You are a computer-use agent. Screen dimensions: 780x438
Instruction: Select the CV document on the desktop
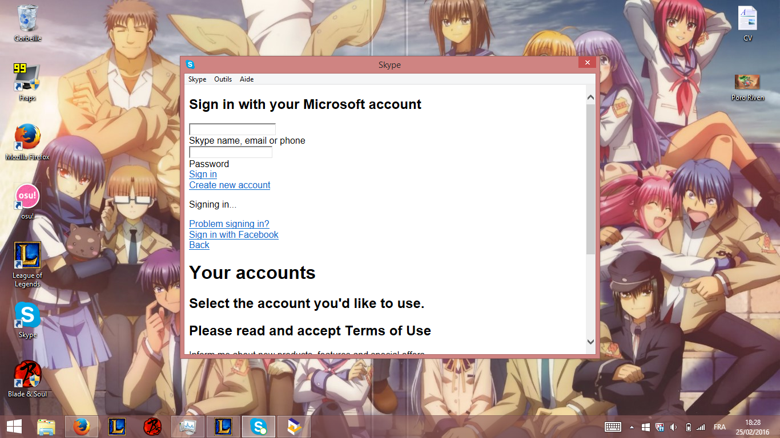point(747,24)
